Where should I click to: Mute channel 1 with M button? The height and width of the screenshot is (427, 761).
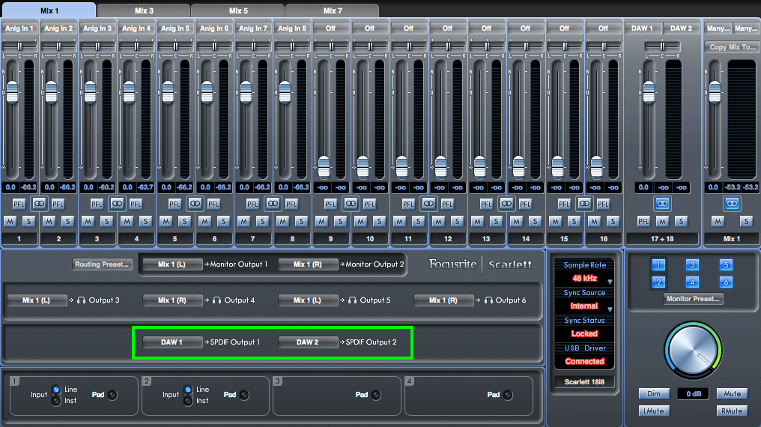click(x=10, y=221)
